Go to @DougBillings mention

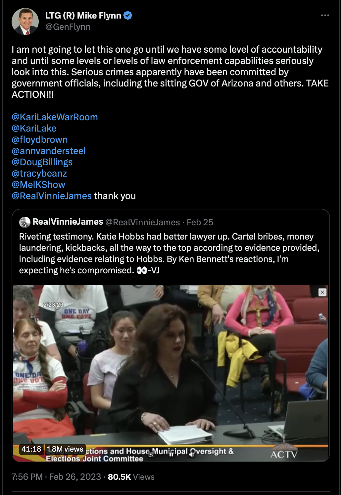click(x=42, y=162)
